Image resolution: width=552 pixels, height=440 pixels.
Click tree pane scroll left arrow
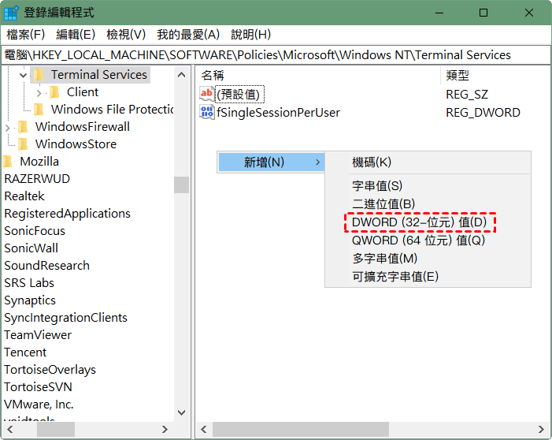point(10,430)
